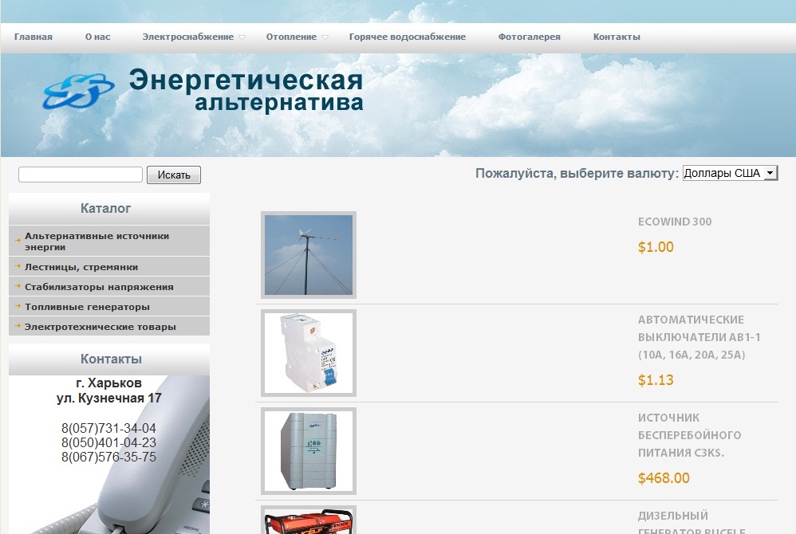Open the ECOWIND 300 product link
This screenshot has width=796, height=534.
point(674,222)
